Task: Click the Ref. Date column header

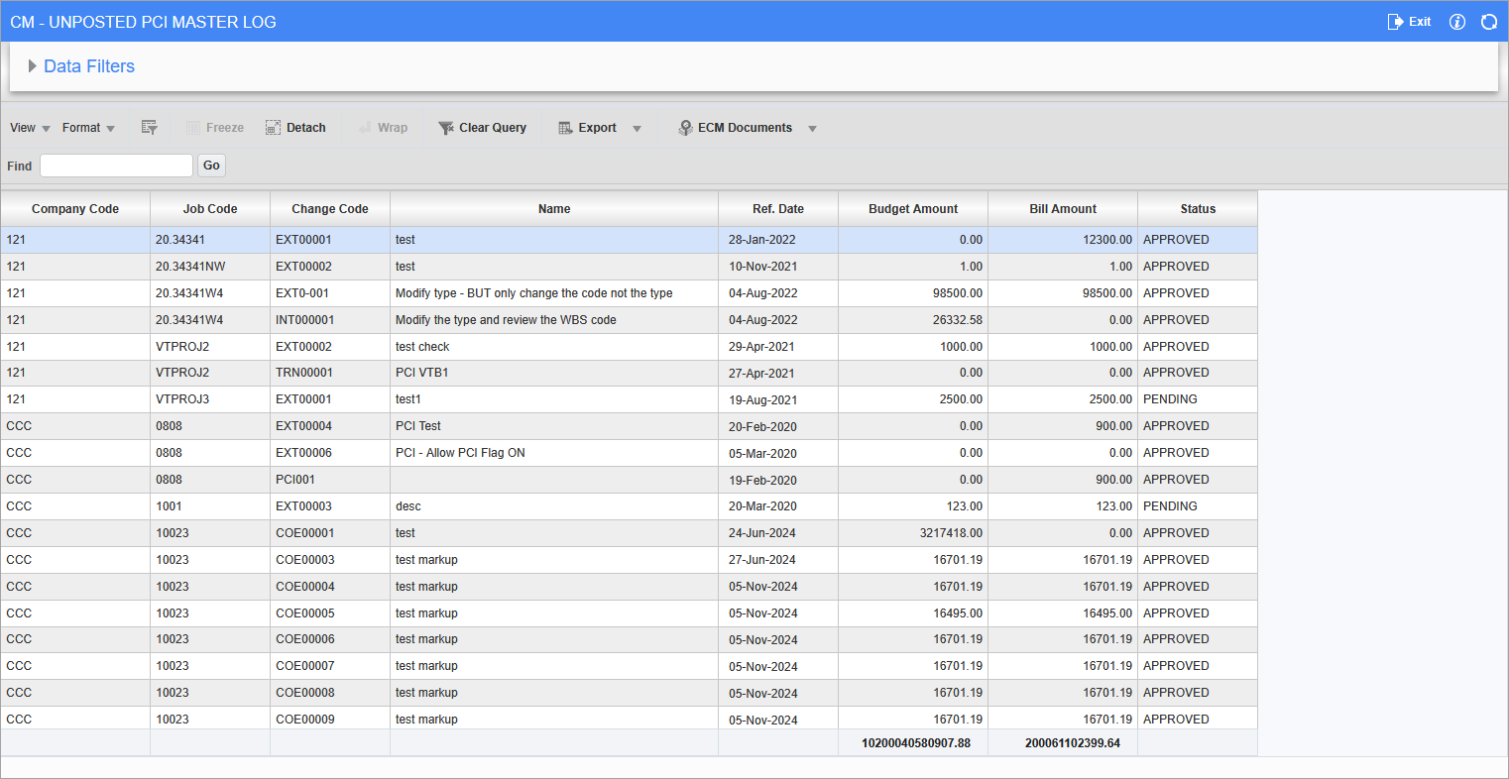Action: coord(778,209)
